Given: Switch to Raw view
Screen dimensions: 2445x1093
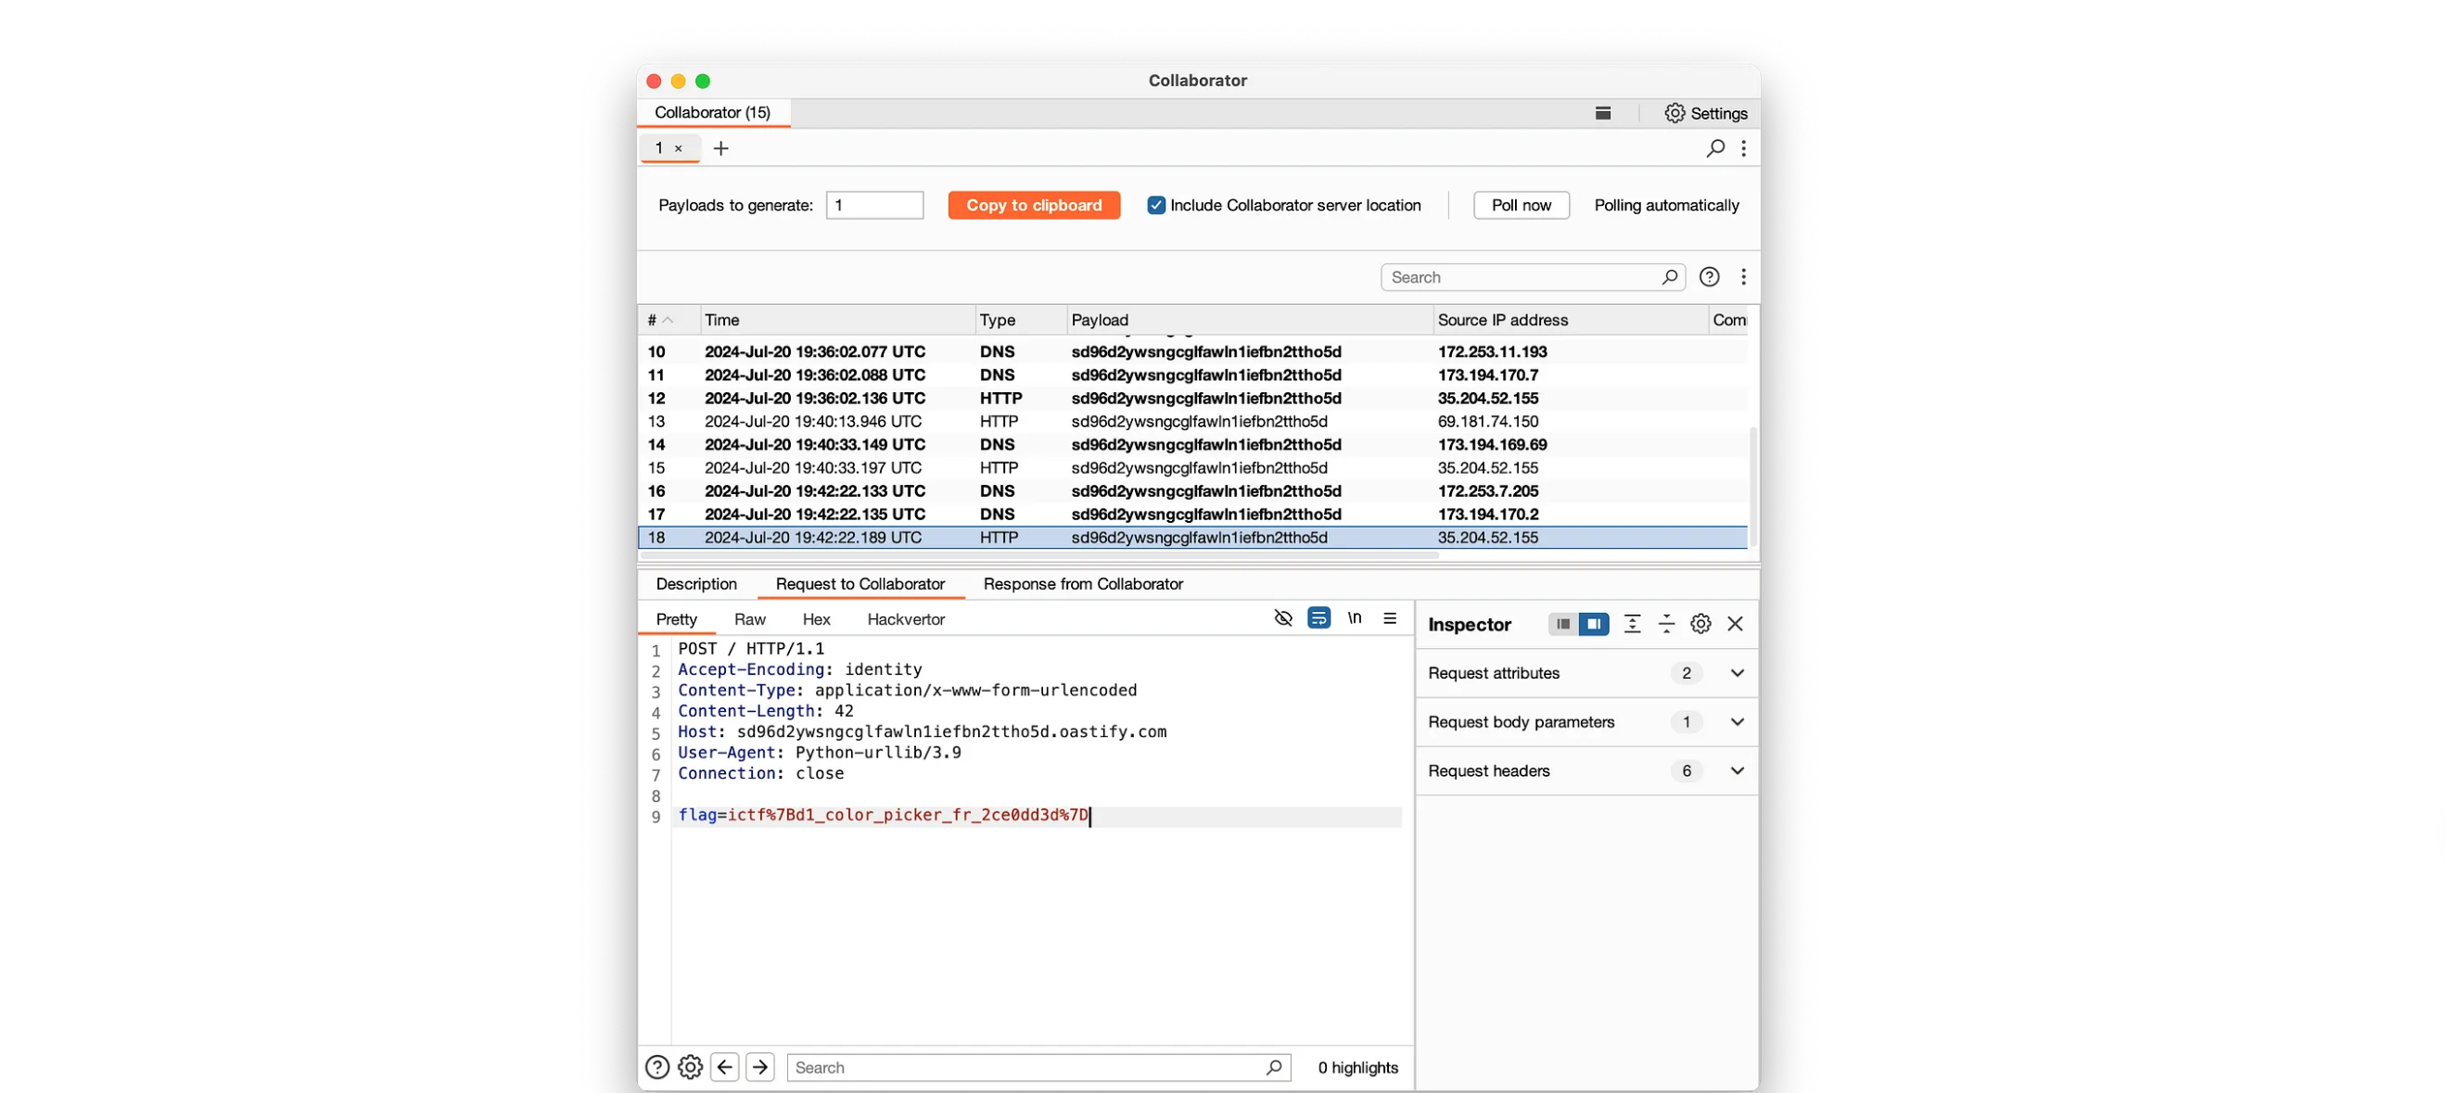Looking at the screenshot, I should [749, 619].
